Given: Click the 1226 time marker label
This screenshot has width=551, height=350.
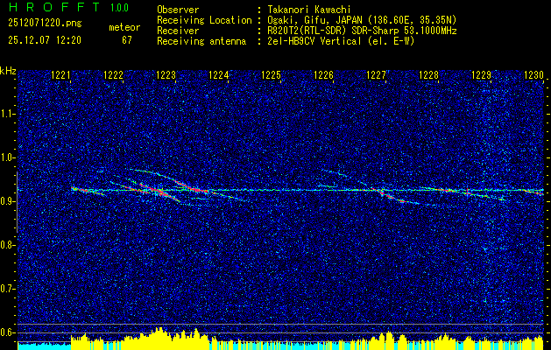Looking at the screenshot, I should click(x=323, y=75).
